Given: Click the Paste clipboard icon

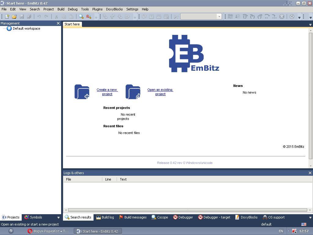Looking at the screenshot, I should click(x=71, y=17).
